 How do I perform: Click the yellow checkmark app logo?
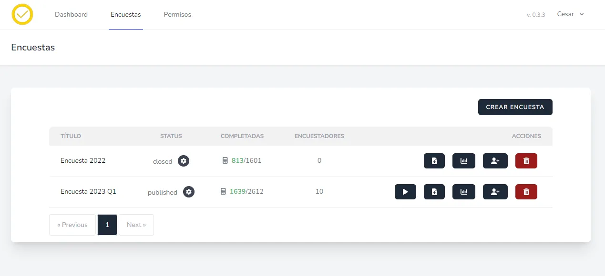point(22,14)
